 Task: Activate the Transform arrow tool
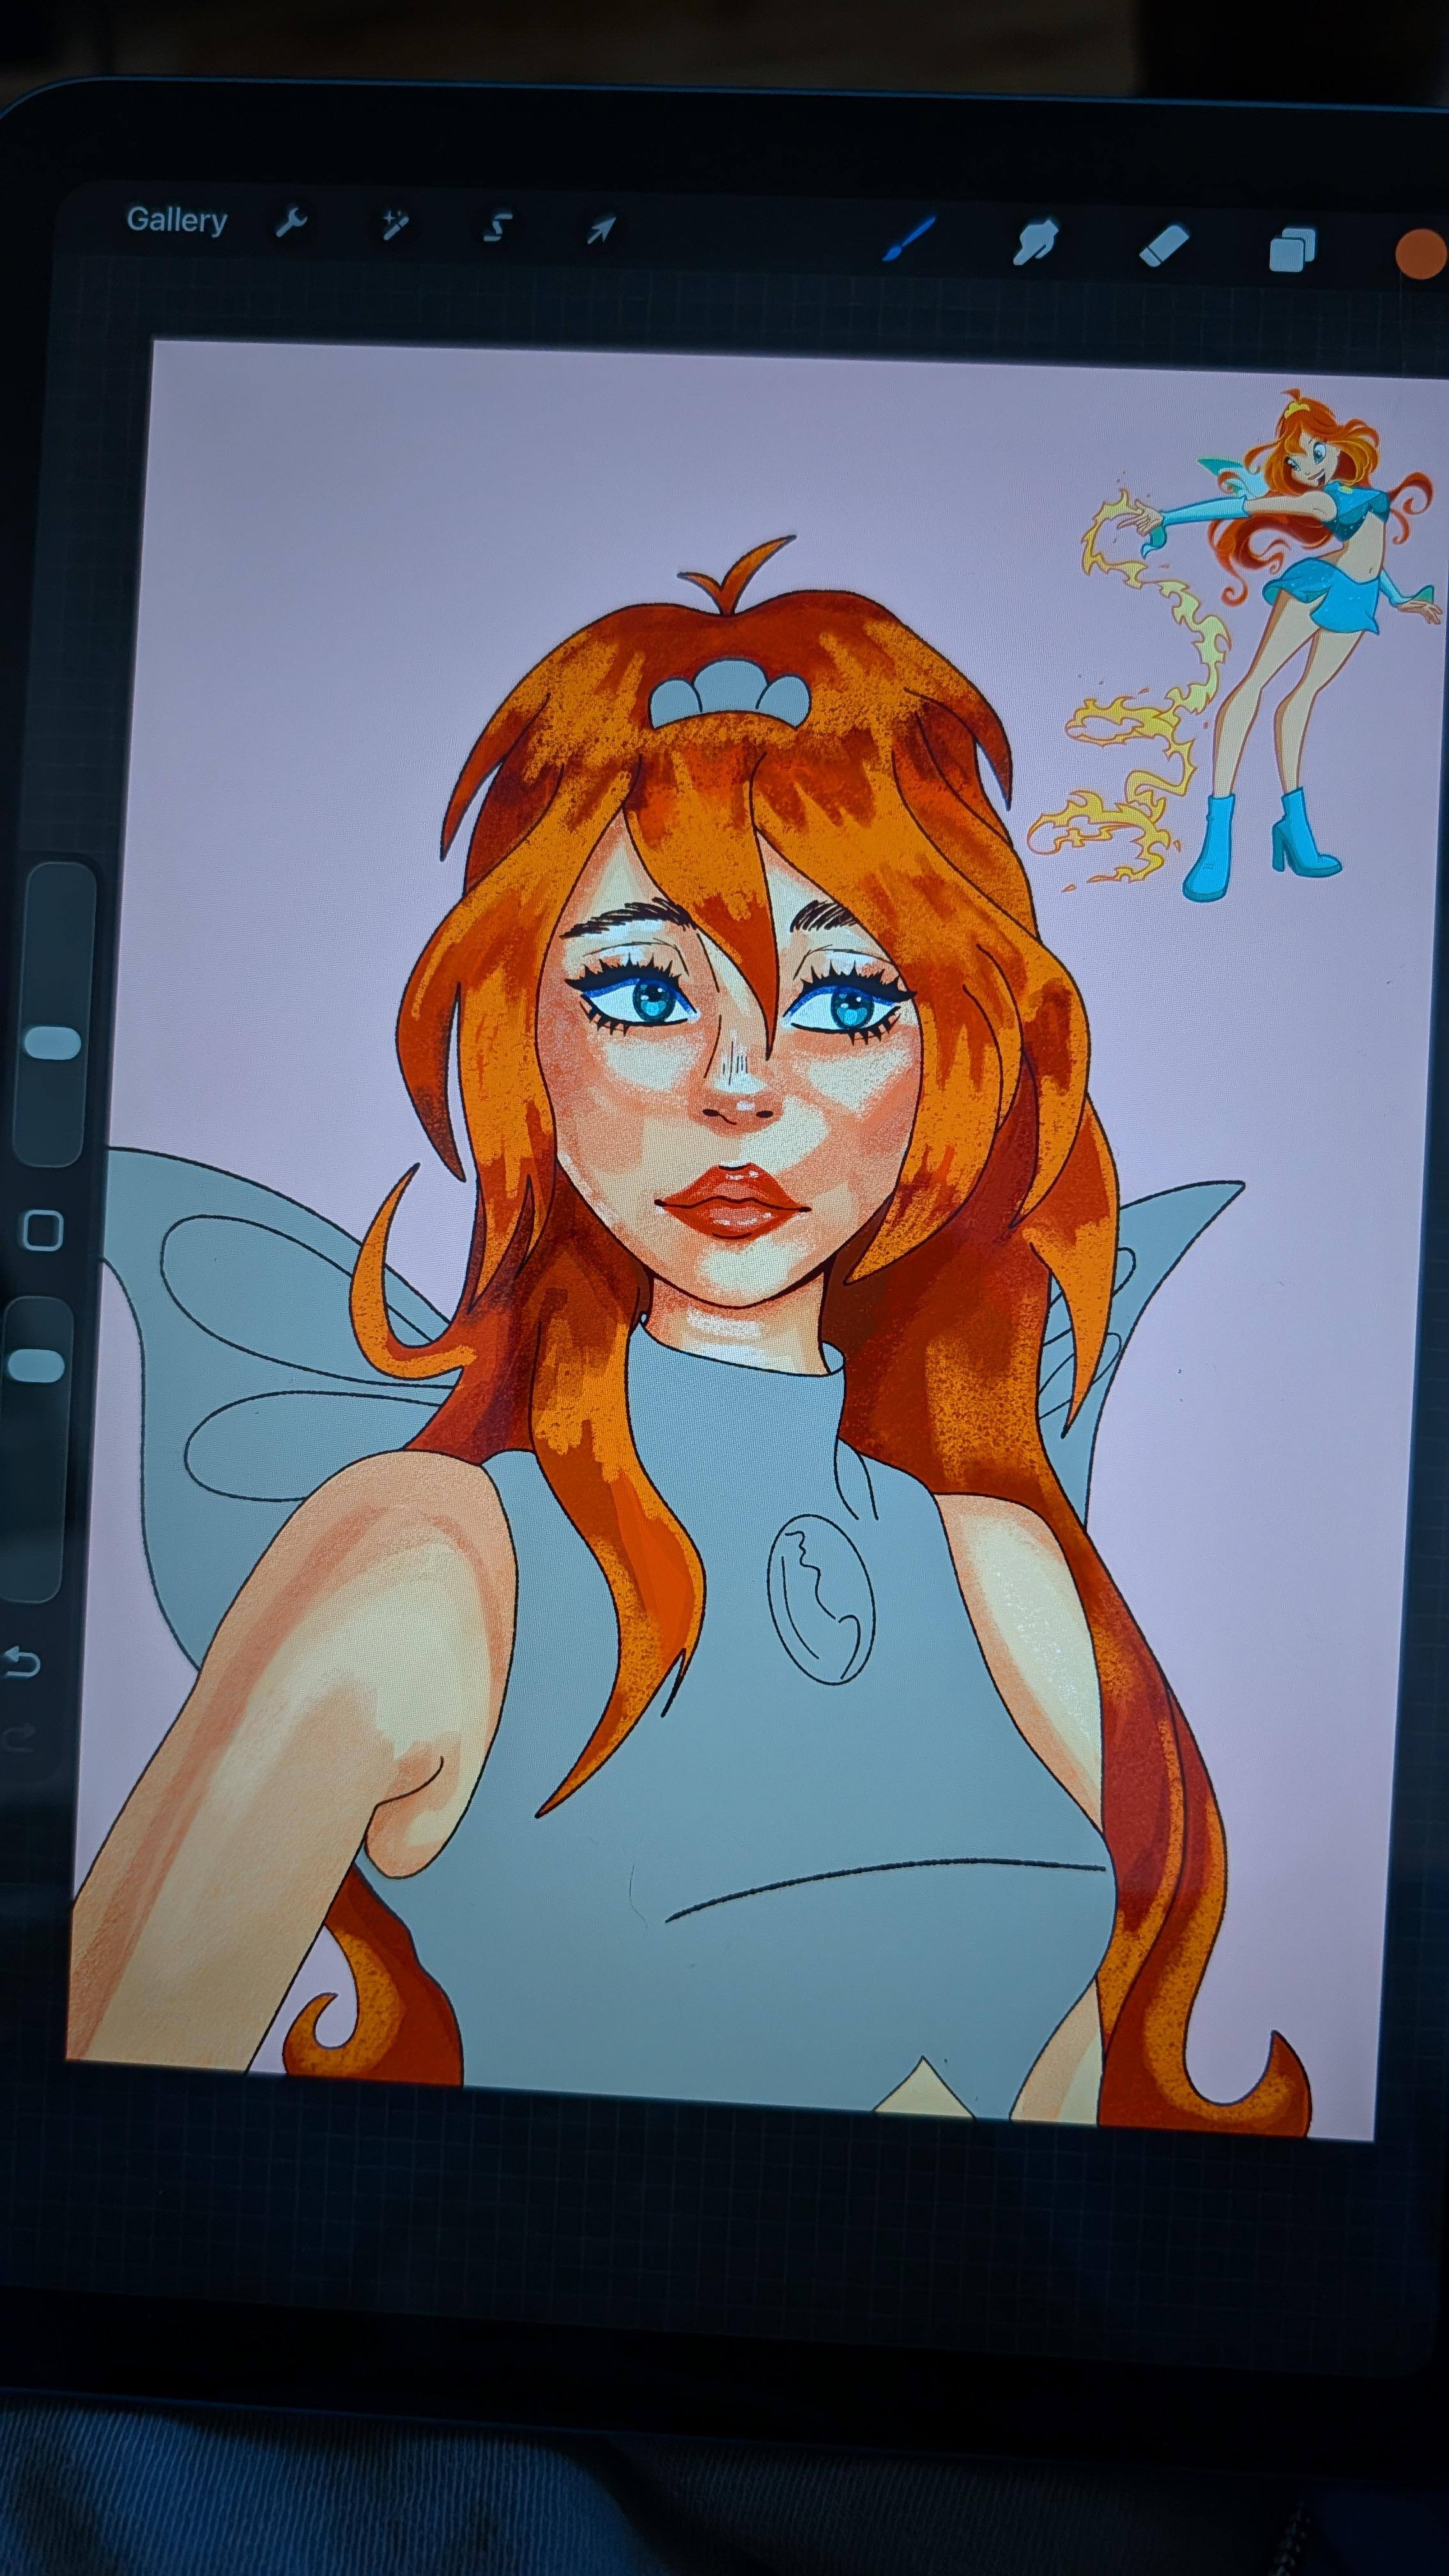coord(600,231)
